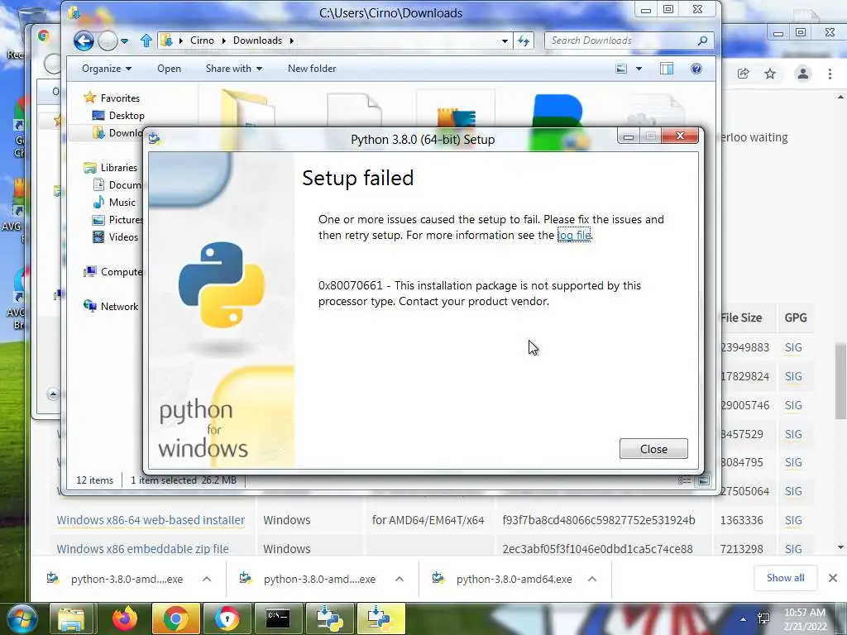Open Chrome share page icon
This screenshot has height=635, width=847.
[744, 74]
